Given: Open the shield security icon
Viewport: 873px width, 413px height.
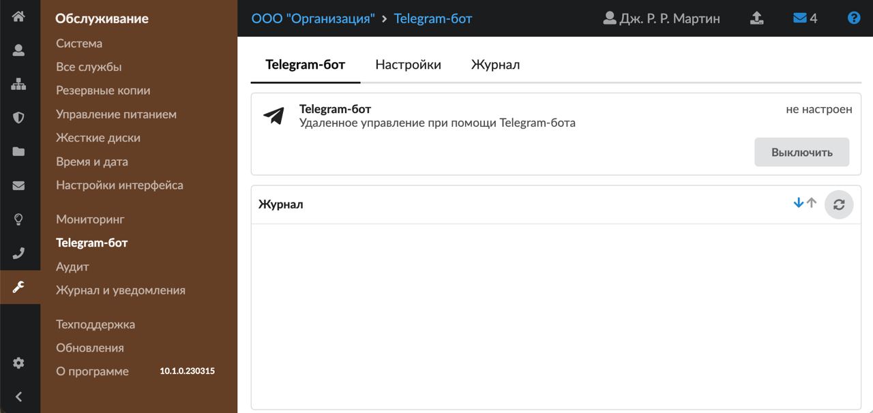Looking at the screenshot, I should coord(18,117).
